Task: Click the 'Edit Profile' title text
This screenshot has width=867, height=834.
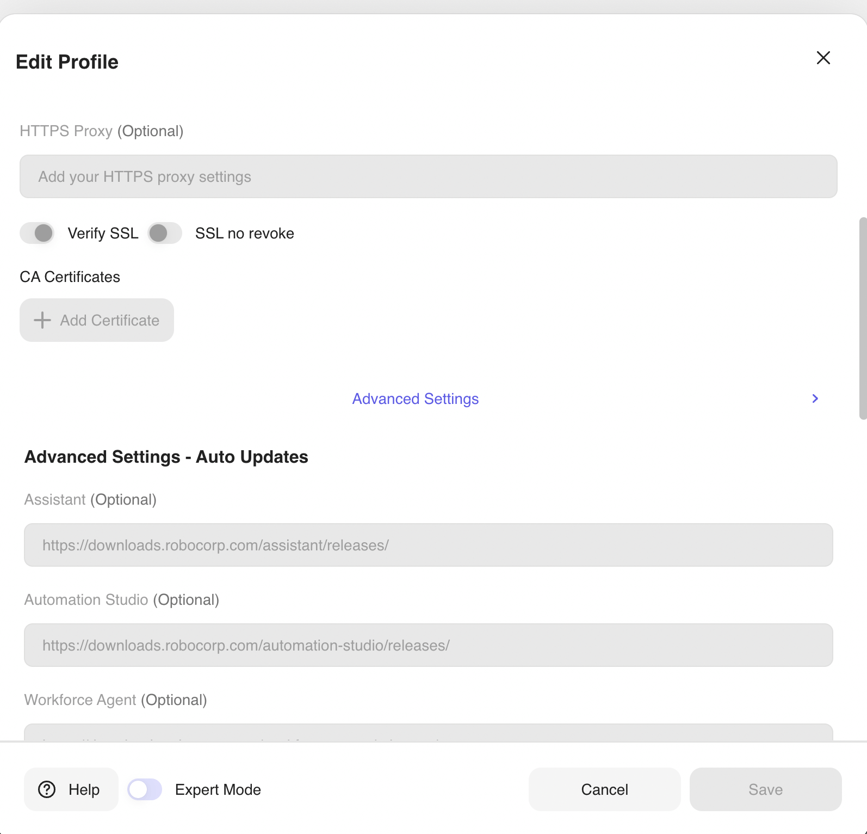Action: coord(67,62)
